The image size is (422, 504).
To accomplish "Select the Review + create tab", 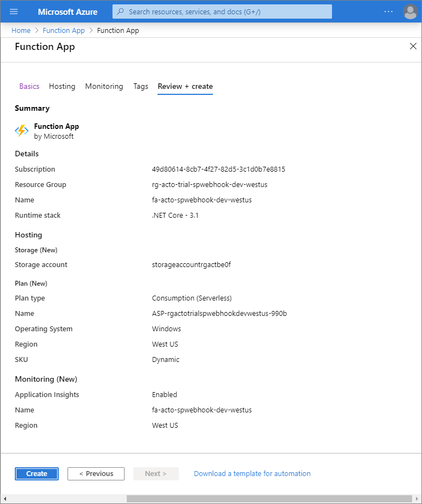I will (185, 86).
